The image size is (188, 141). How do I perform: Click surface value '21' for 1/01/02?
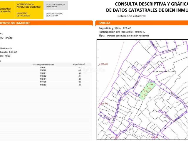tap(80, 76)
